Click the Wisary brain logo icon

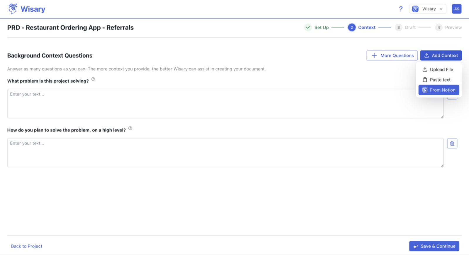click(x=13, y=9)
